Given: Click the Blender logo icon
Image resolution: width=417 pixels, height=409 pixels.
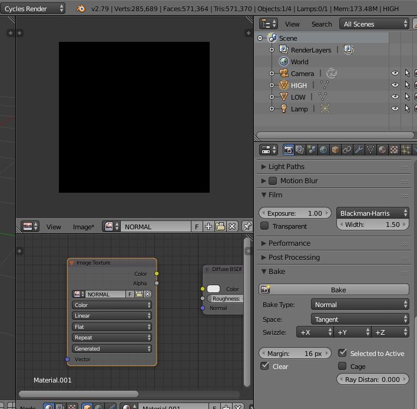Looking at the screenshot, I should tap(81, 9).
